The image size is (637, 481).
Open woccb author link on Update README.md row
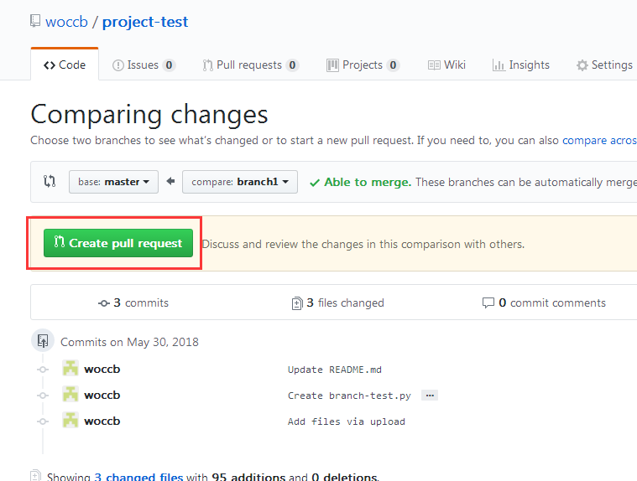tap(102, 369)
